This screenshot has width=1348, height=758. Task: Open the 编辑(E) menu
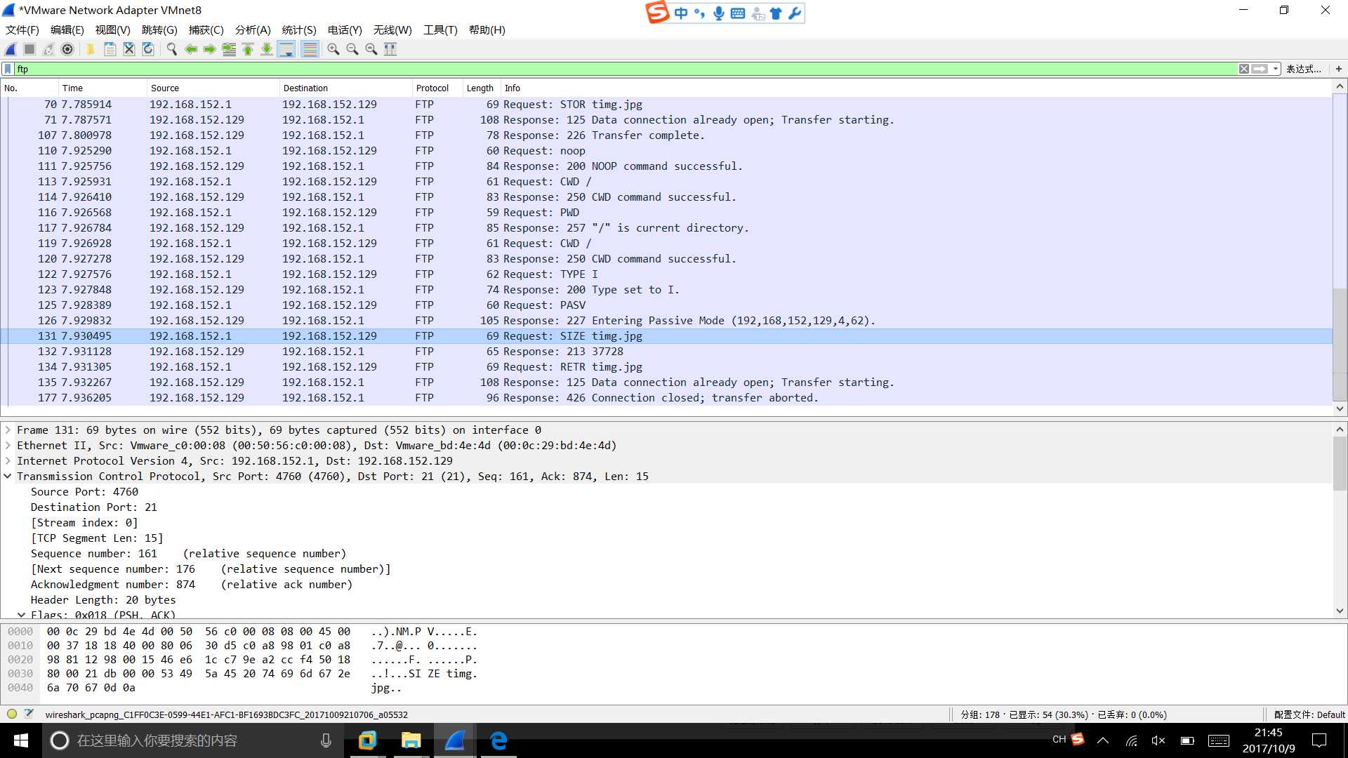coord(67,29)
